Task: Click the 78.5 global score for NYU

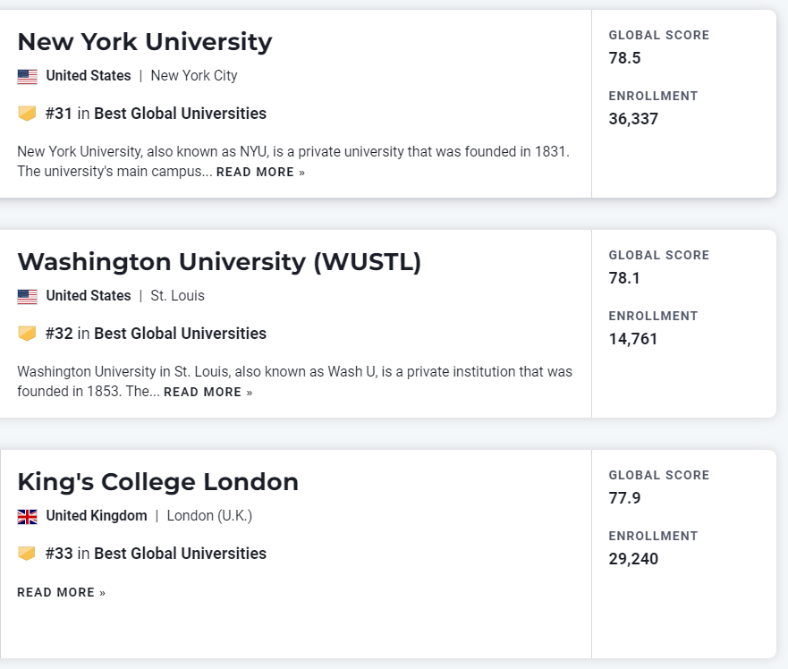Action: point(625,58)
